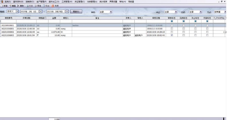Open the 工资管理(W) menu
This screenshot has height=120, width=227.
pos(67,2)
